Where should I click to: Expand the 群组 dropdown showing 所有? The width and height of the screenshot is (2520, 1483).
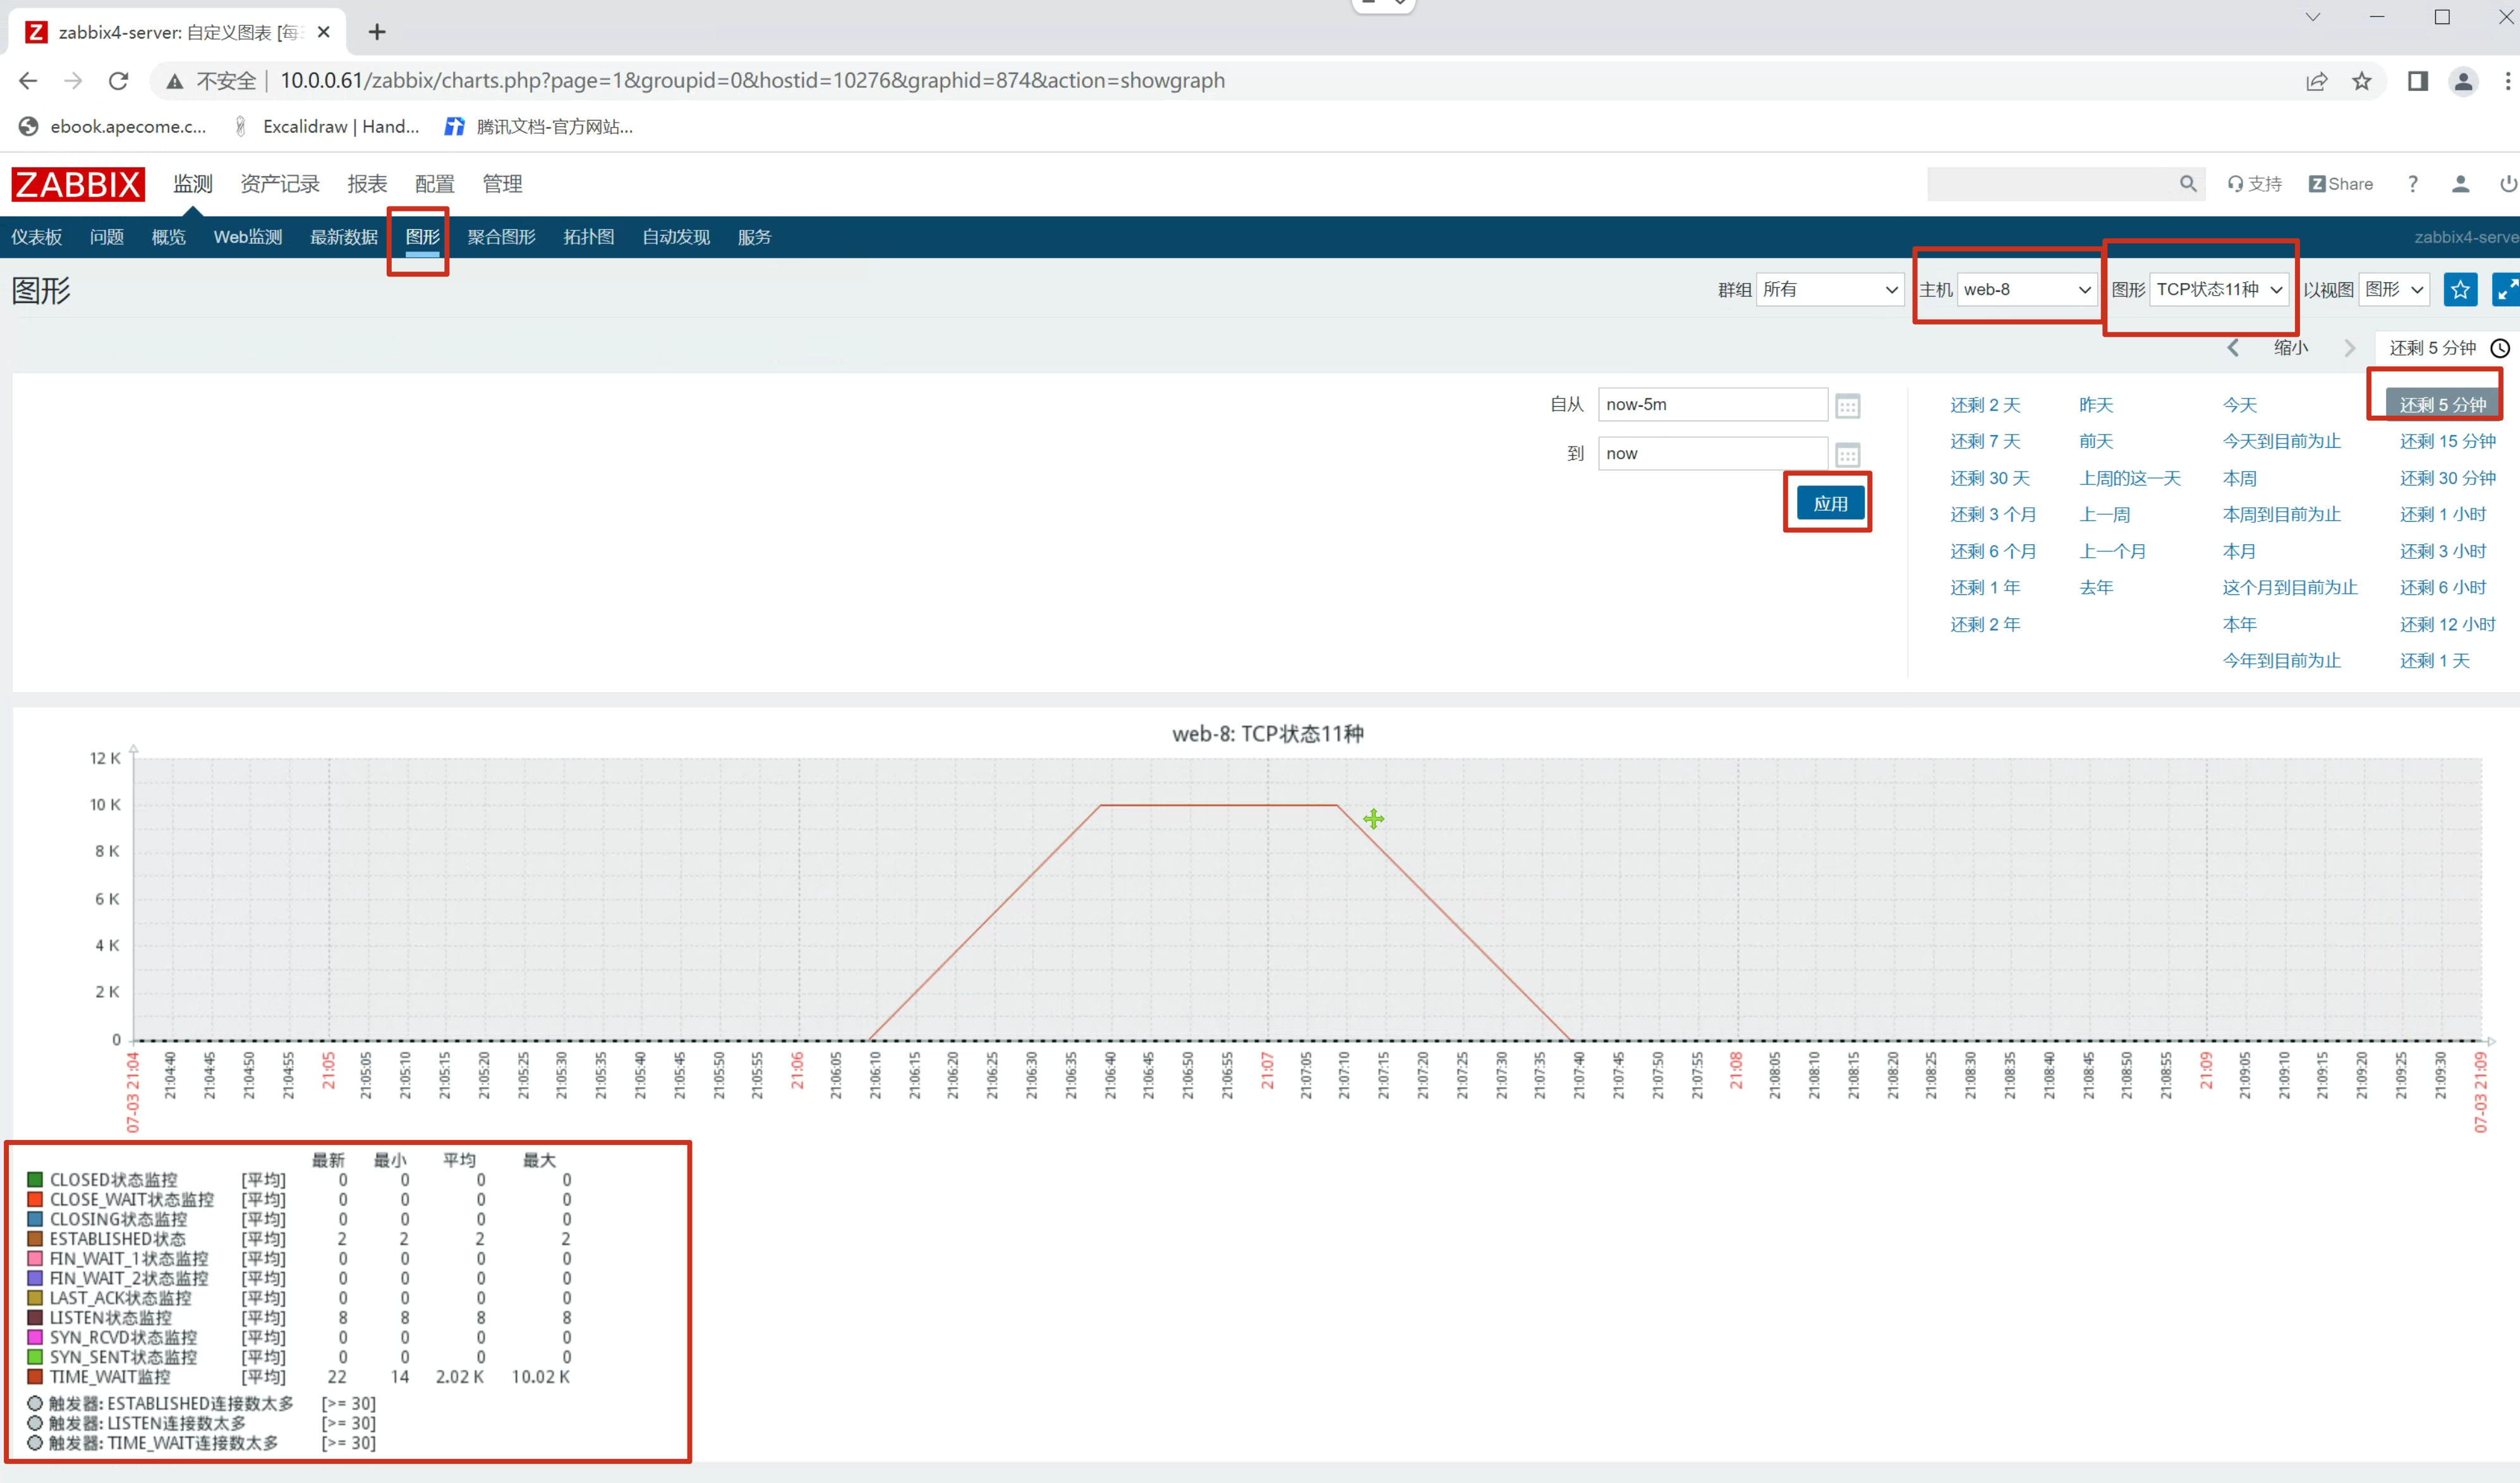click(x=1829, y=290)
